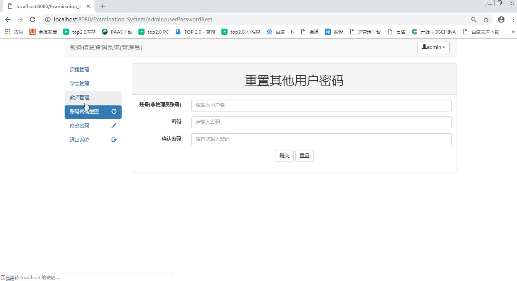This screenshot has width=517, height=281.
Task: Open 教师管理 in the sidebar
Action: tap(80, 98)
